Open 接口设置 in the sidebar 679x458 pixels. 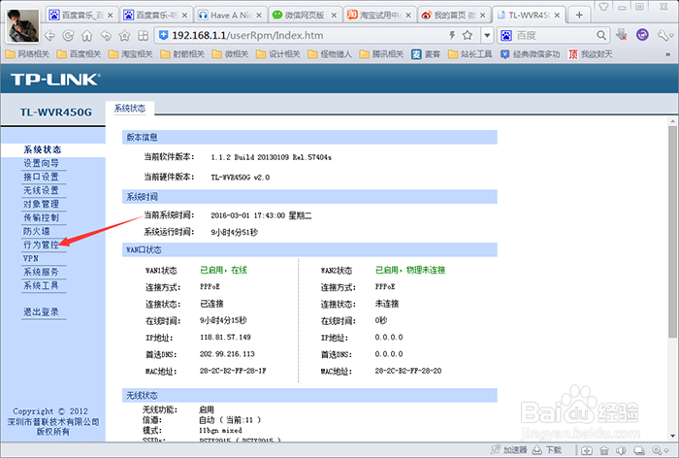(41, 177)
